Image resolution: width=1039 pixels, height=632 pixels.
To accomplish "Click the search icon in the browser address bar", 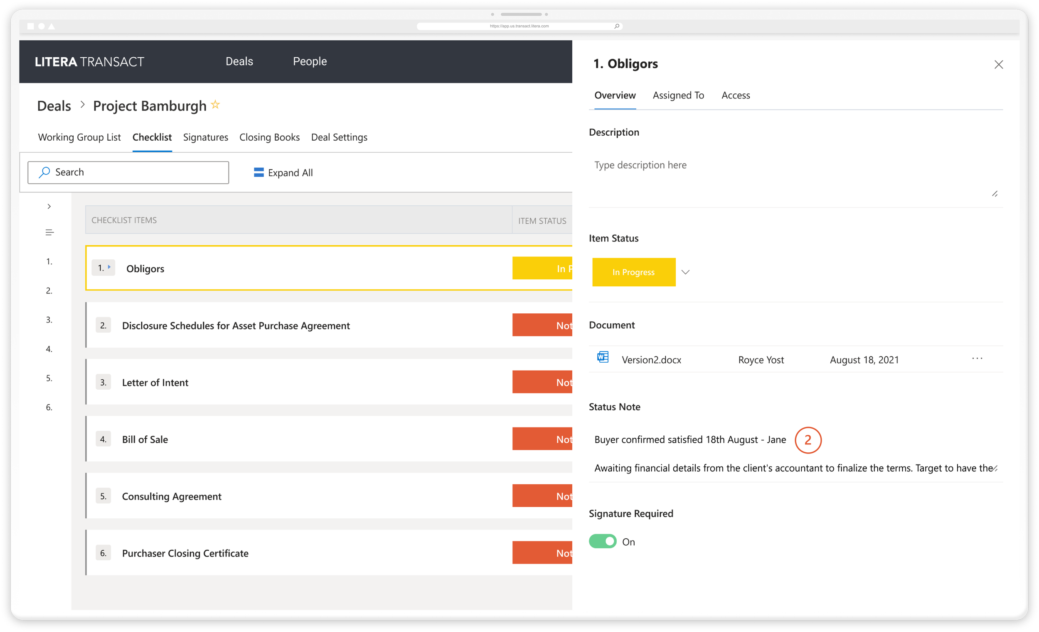I will click(617, 26).
